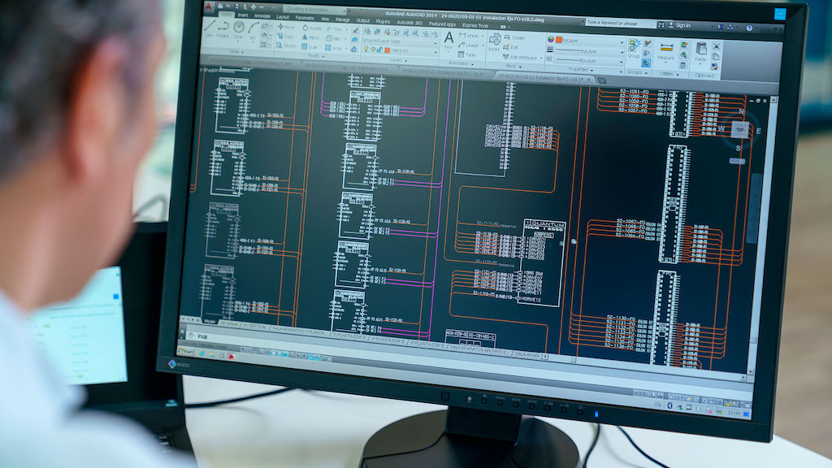This screenshot has width=832, height=468.
Task: Click the orange object color swatch in Properties
Action: 559,40
